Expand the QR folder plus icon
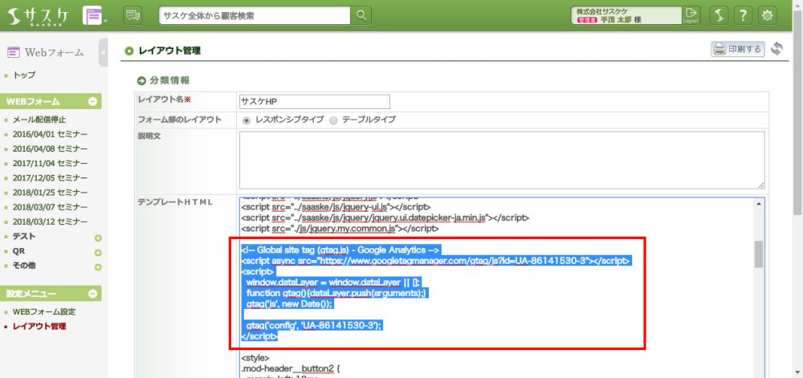The image size is (803, 378). coord(98,252)
